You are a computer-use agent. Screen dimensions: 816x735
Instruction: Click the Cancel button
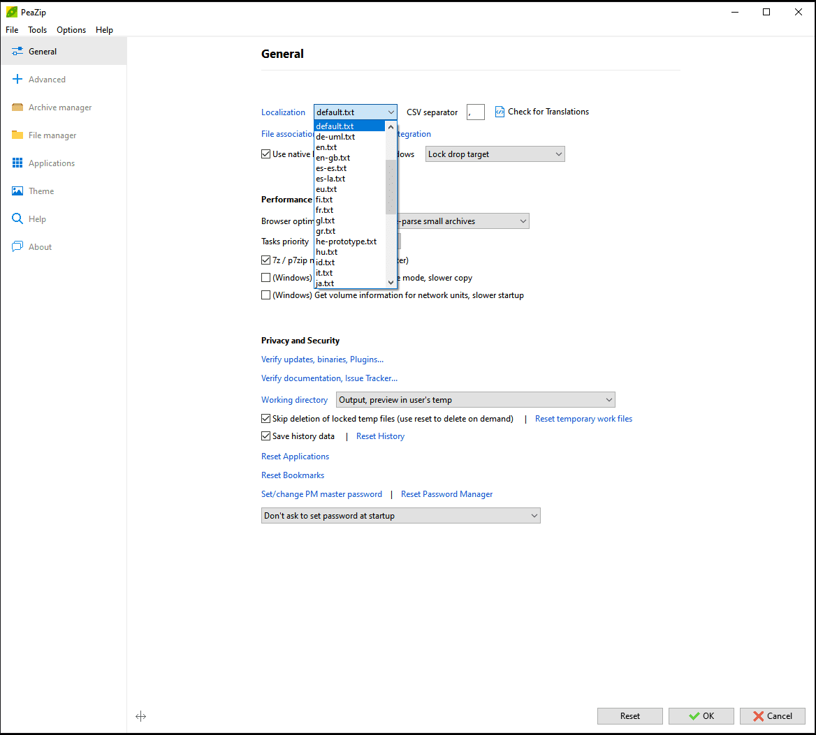pyautogui.click(x=772, y=715)
